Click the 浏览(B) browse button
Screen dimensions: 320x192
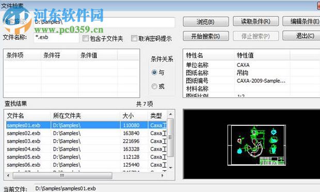(x=206, y=22)
